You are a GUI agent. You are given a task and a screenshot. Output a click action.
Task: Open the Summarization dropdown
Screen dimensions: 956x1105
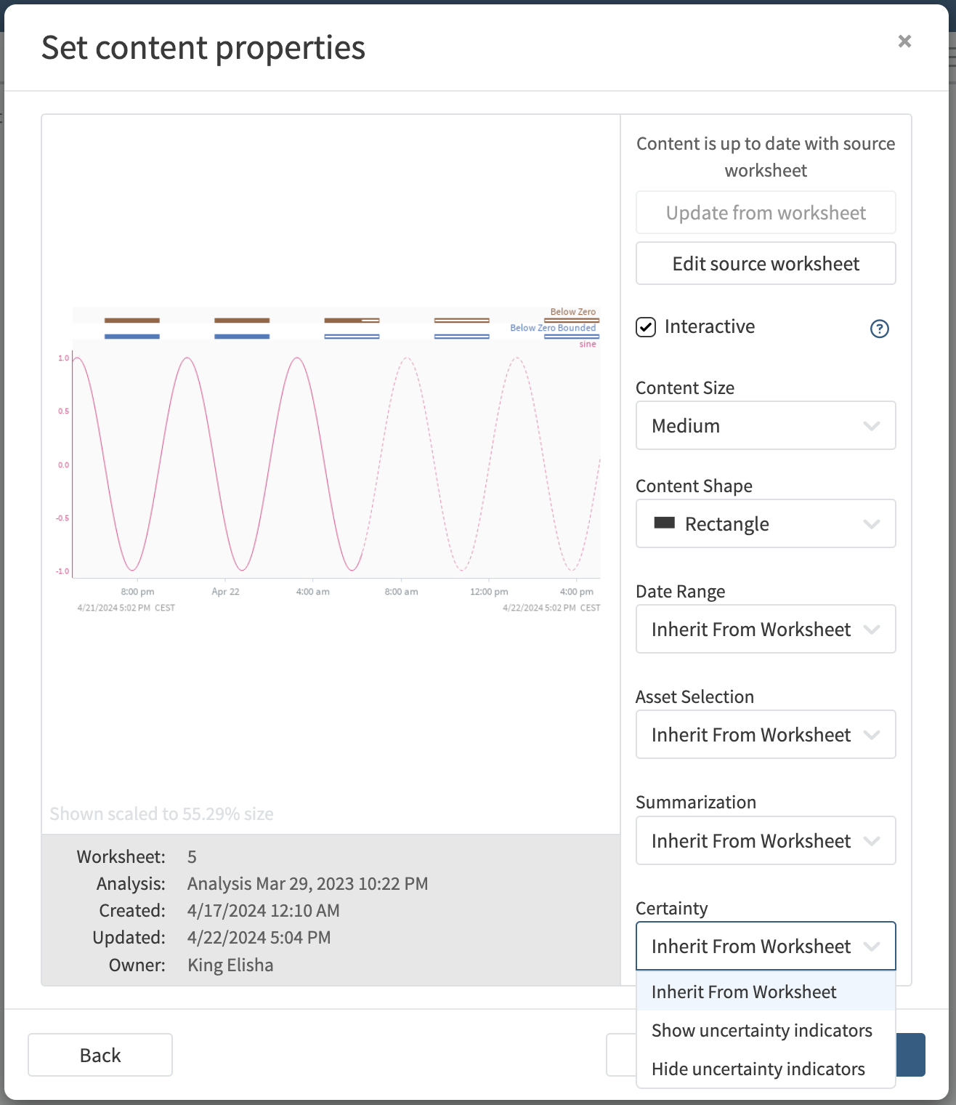click(765, 840)
